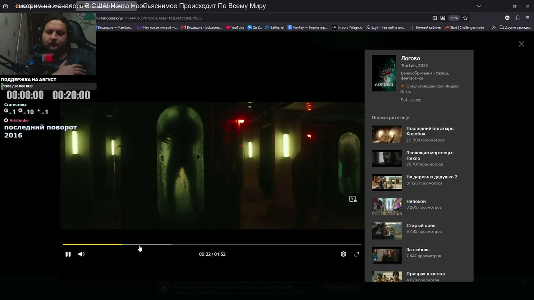Click the 5.4 rating value
The image size is (534, 300).
click(x=404, y=100)
